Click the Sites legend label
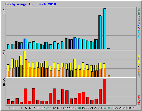Viewport: 142px width, 111px height. 139,73
